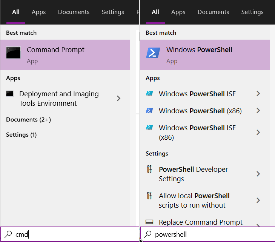The height and width of the screenshot is (242, 275).
Task: Click the Command Prompt app icon
Action: point(14,52)
